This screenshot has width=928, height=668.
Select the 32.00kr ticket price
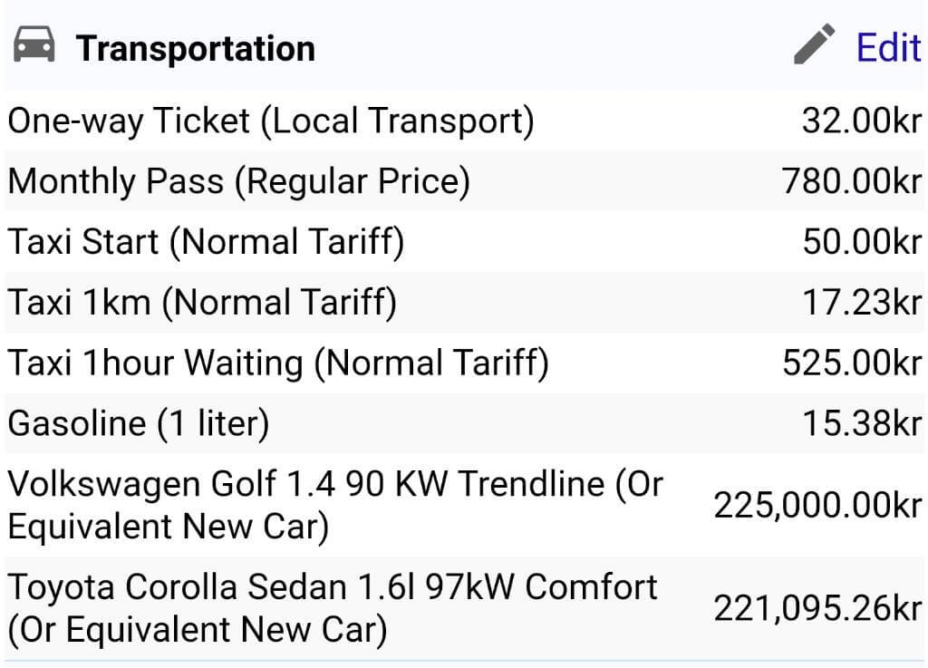(x=862, y=121)
